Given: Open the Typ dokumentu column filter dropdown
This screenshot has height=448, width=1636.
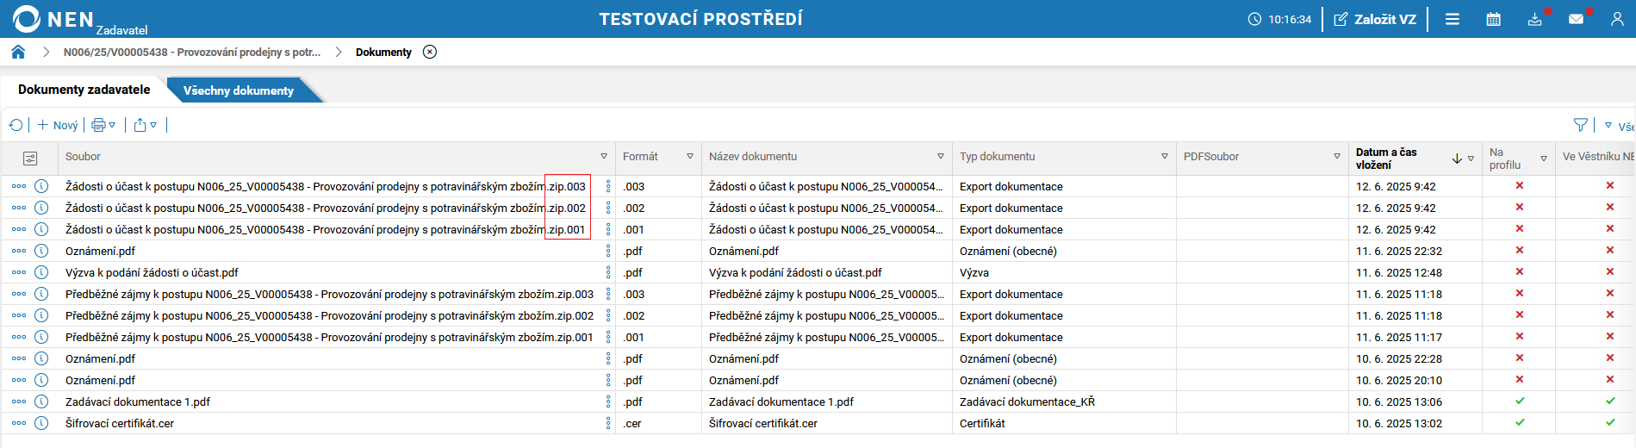Looking at the screenshot, I should coord(1165,157).
